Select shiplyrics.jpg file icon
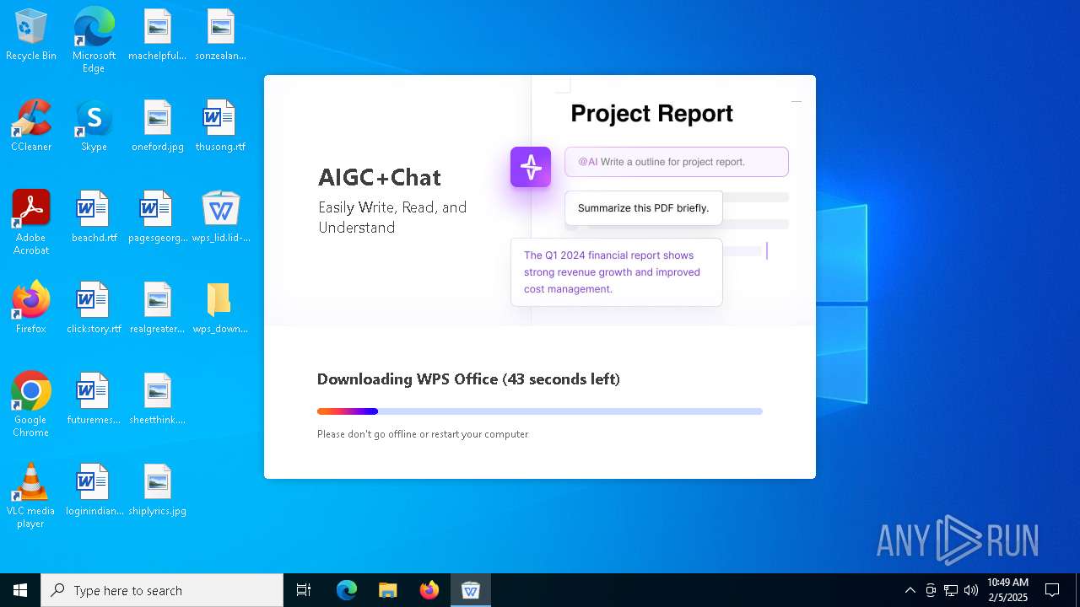 pyautogui.click(x=157, y=490)
